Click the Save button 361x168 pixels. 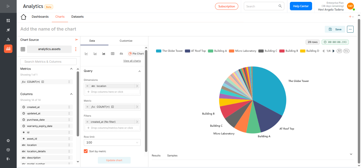[x=335, y=29]
